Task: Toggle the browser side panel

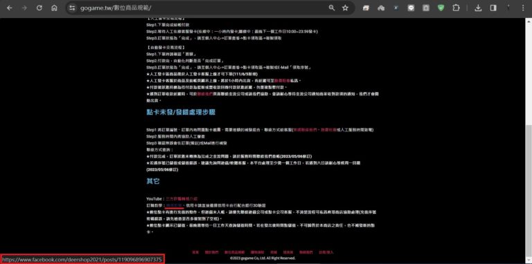Action: [x=493, y=8]
